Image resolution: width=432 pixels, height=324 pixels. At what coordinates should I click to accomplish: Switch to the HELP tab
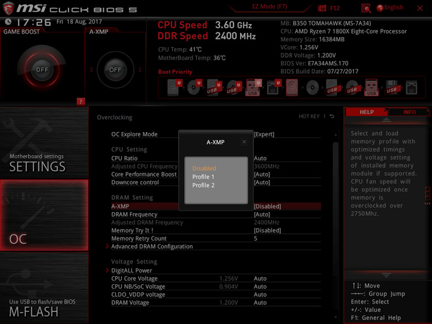tap(367, 112)
